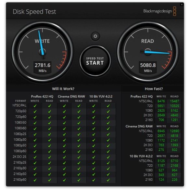
Task: Click ProRes 422 HQ 2160p60 read checkmark
Action: (x=49, y=180)
